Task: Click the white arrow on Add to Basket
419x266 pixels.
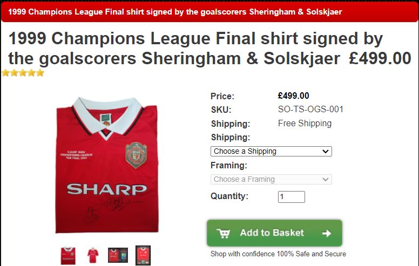Action: coord(327,234)
